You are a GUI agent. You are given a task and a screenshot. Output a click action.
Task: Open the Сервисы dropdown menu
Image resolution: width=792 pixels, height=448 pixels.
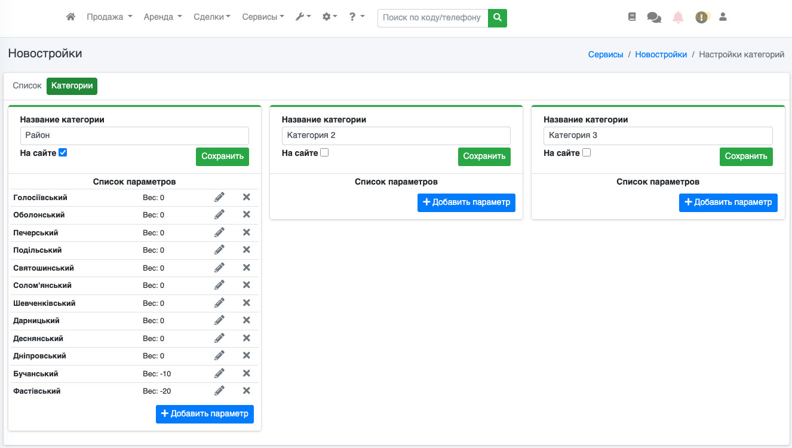click(x=263, y=17)
